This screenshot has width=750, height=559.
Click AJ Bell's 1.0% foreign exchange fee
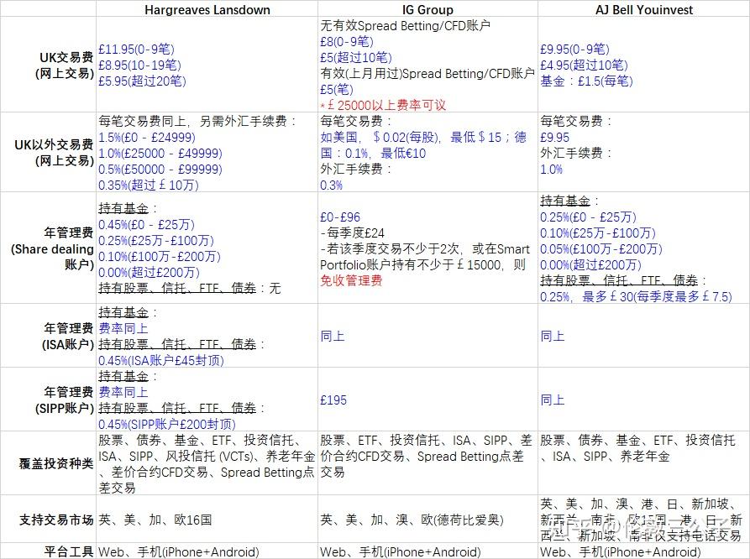pyautogui.click(x=552, y=170)
